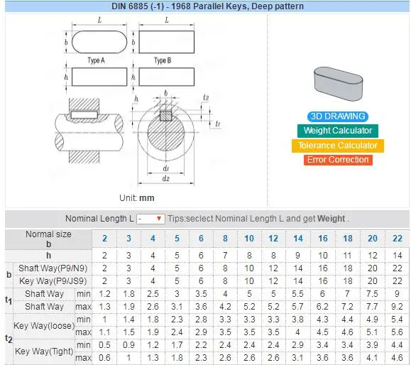
Task: Click the Type B key diagram
Action: pyautogui.click(x=166, y=42)
